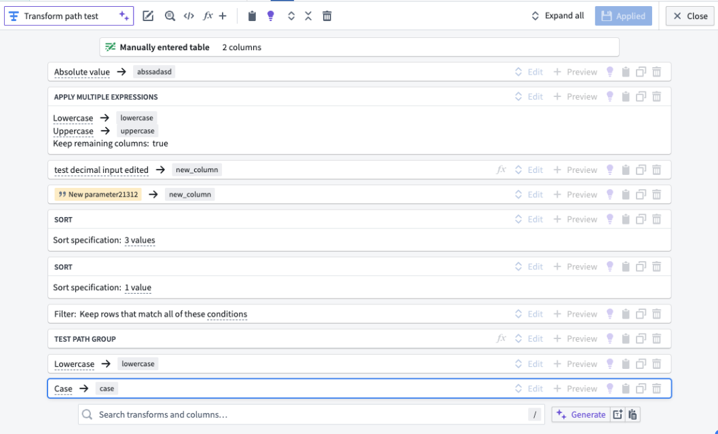The width and height of the screenshot is (718, 434).
Task: Click Expand all at the top
Action: pyautogui.click(x=558, y=16)
